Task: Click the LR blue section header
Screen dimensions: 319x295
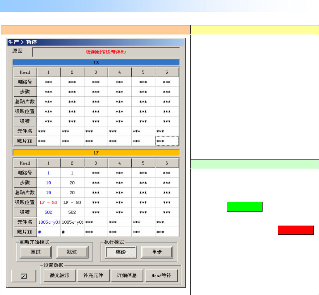Action: coord(96,63)
